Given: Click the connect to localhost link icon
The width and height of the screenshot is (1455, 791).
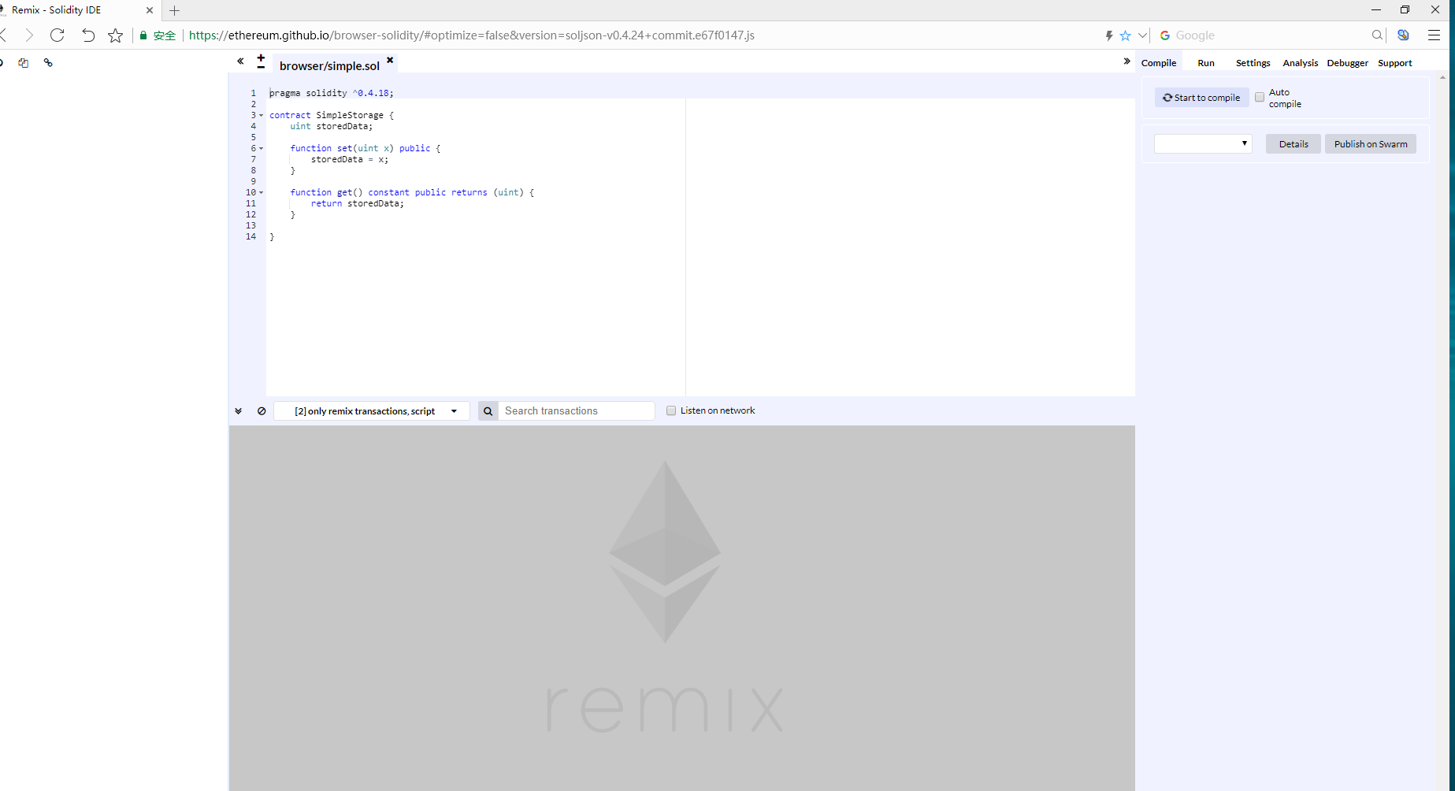Looking at the screenshot, I should click(48, 63).
